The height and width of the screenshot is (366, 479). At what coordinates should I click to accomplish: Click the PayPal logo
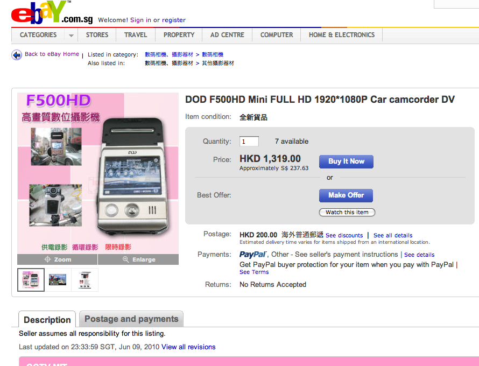pyautogui.click(x=253, y=255)
